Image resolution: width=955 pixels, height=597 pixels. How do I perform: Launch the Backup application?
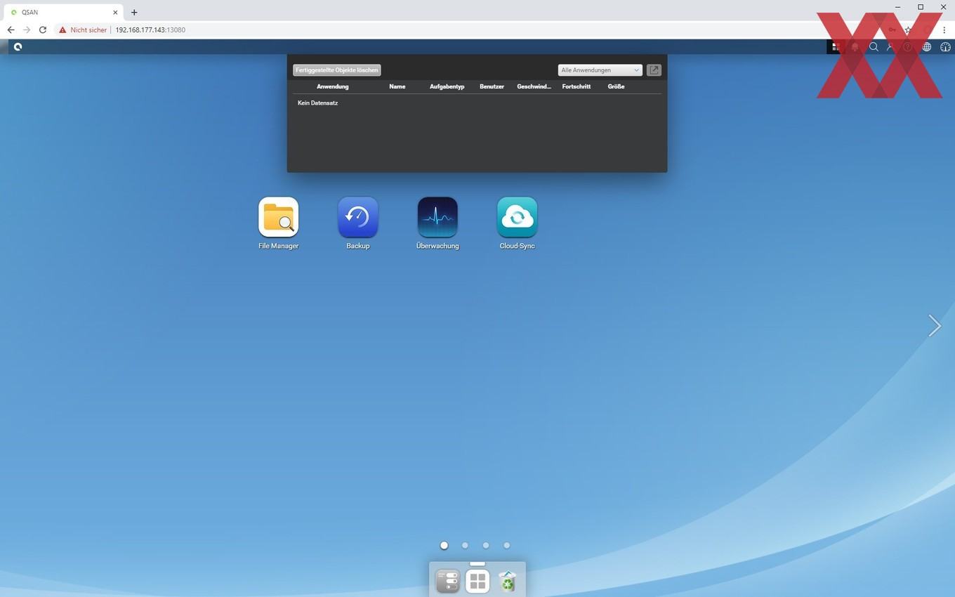tap(358, 217)
